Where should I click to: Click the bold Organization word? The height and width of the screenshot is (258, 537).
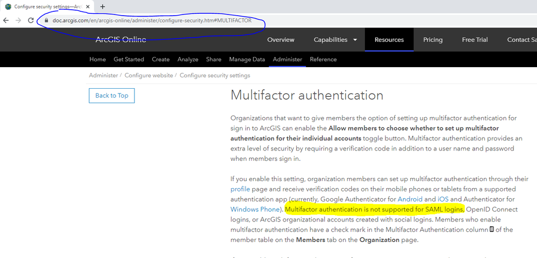379,240
